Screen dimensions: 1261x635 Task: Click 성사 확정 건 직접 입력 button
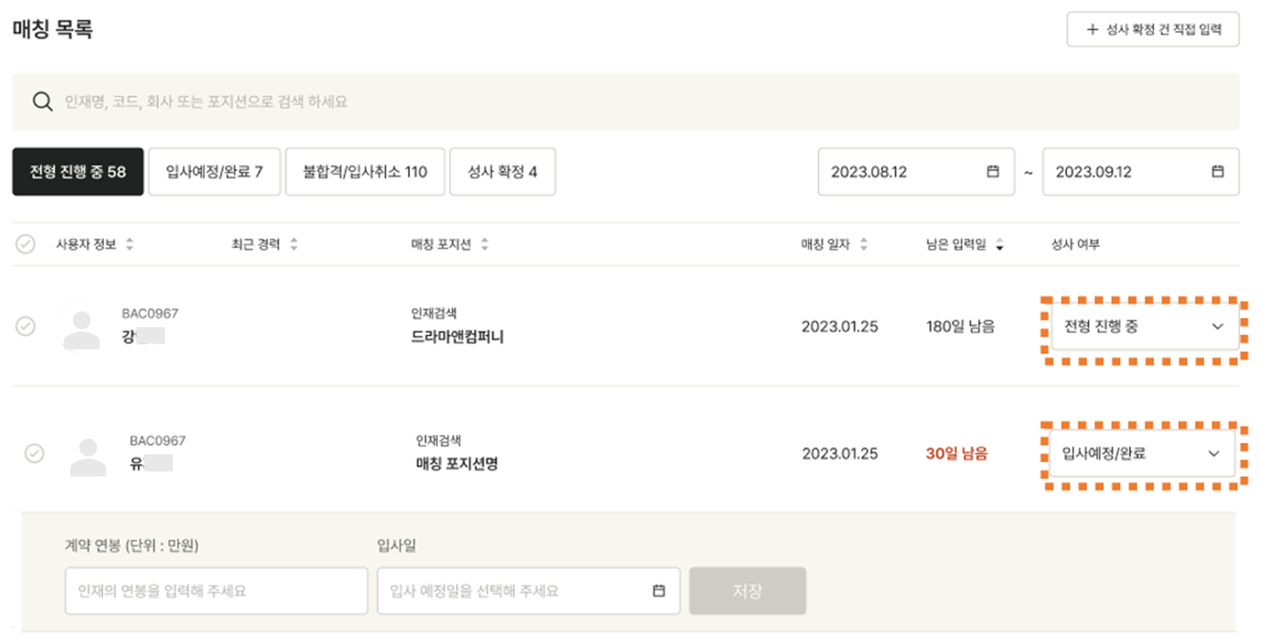pos(1152,29)
